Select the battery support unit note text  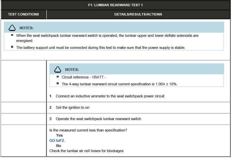pos(101,48)
